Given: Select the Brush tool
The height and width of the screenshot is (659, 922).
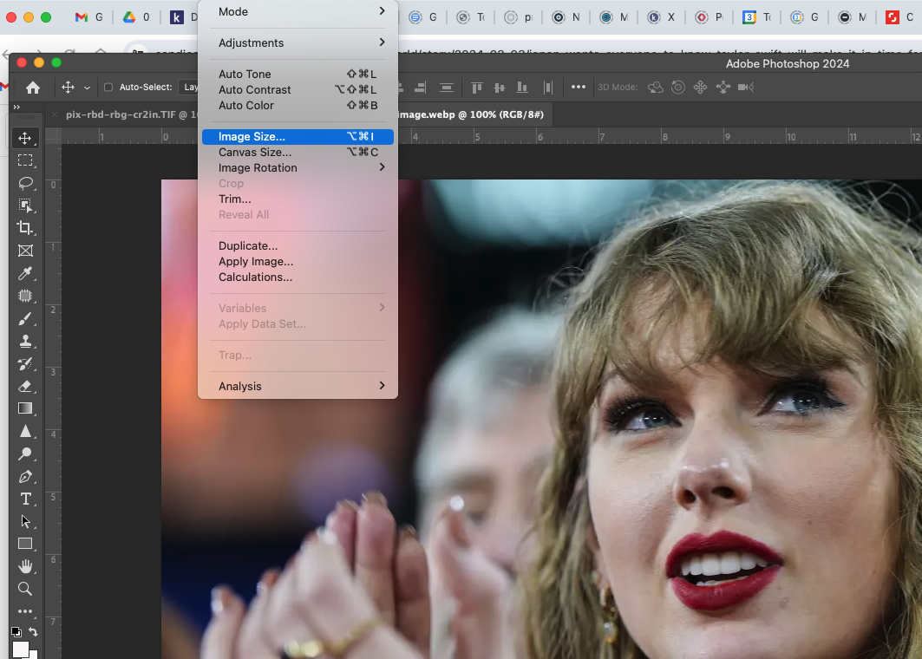Looking at the screenshot, I should pos(25,318).
